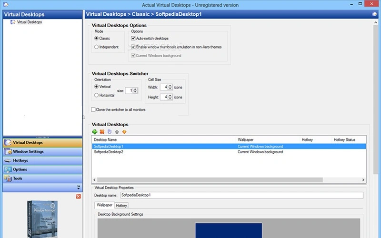
Task: Disable Auto-switch desktops checkbox
Action: (x=134, y=38)
